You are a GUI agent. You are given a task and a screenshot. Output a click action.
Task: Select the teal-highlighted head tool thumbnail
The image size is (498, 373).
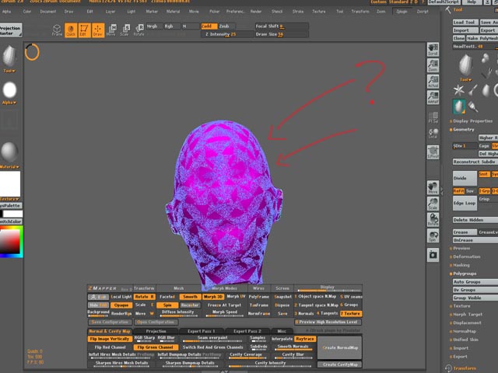point(459,106)
